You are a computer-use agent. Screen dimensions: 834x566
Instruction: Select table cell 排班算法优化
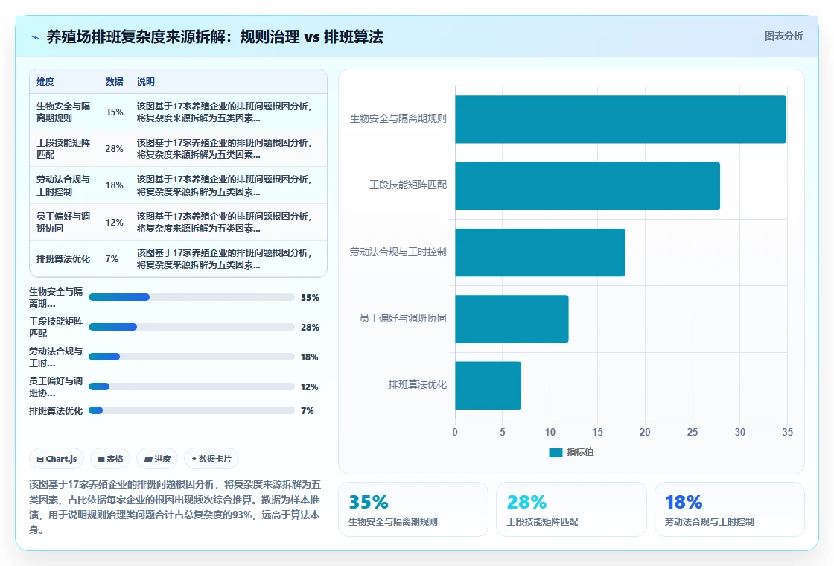coord(63,259)
